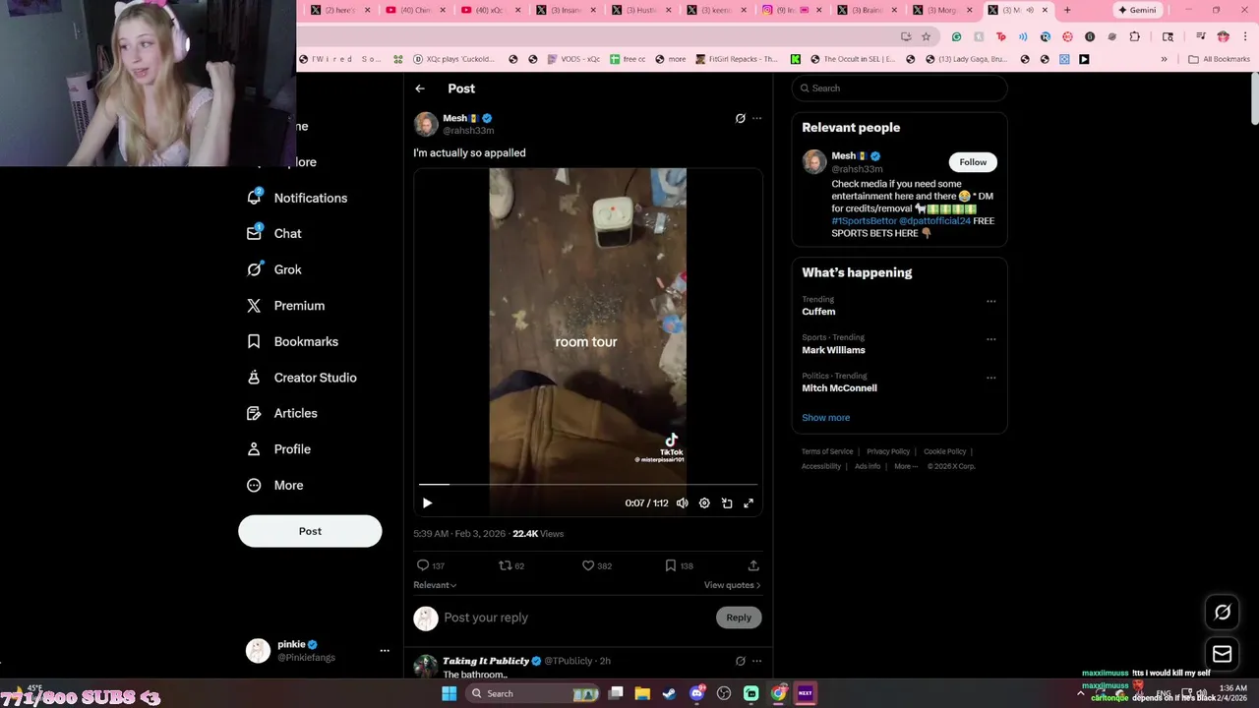Share the post using the share icon
Viewport: 1259px width, 708px height.
point(753,565)
